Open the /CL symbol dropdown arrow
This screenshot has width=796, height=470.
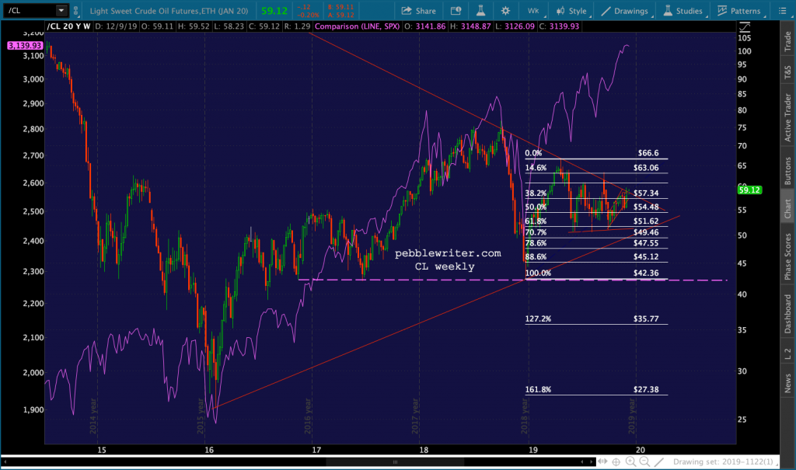[x=61, y=10]
